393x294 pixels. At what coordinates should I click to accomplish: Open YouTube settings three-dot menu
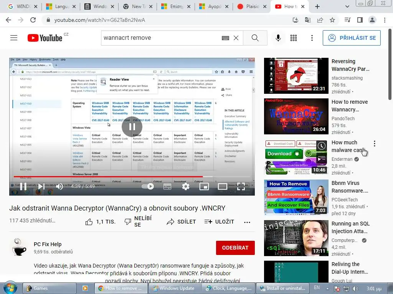(x=312, y=38)
